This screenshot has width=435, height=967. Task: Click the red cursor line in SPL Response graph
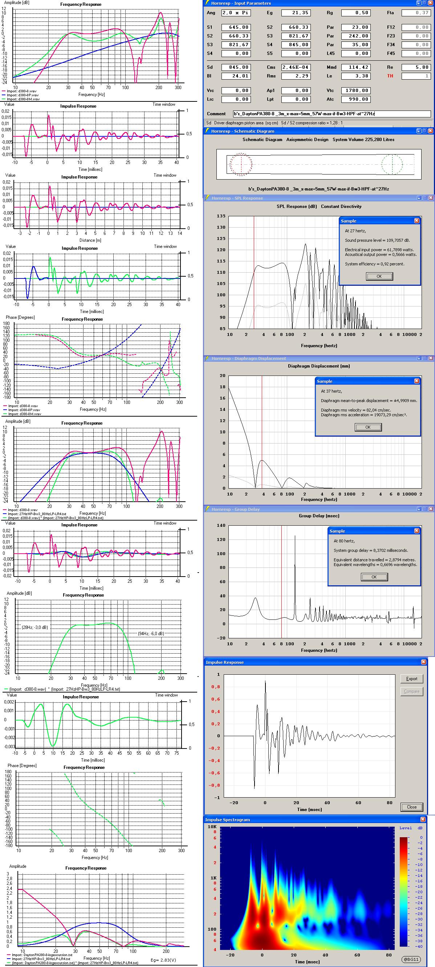tap(254, 272)
